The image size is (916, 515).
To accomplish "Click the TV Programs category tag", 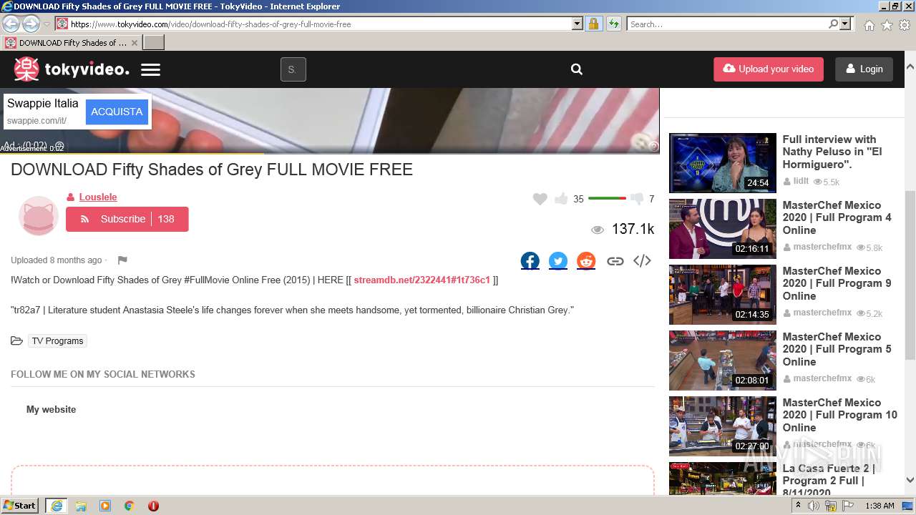I will 58,341.
